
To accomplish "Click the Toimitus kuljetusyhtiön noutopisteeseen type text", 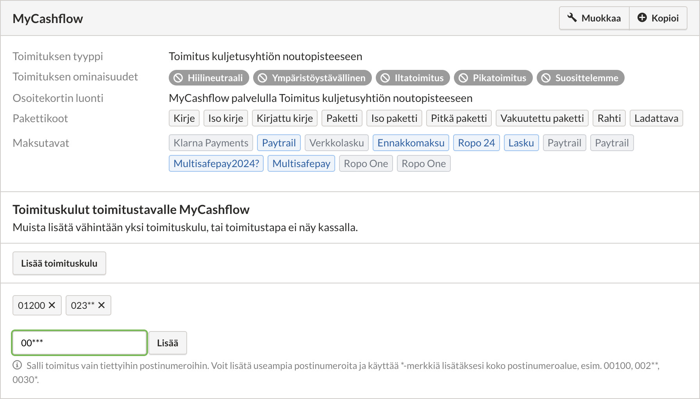I will (266, 57).
